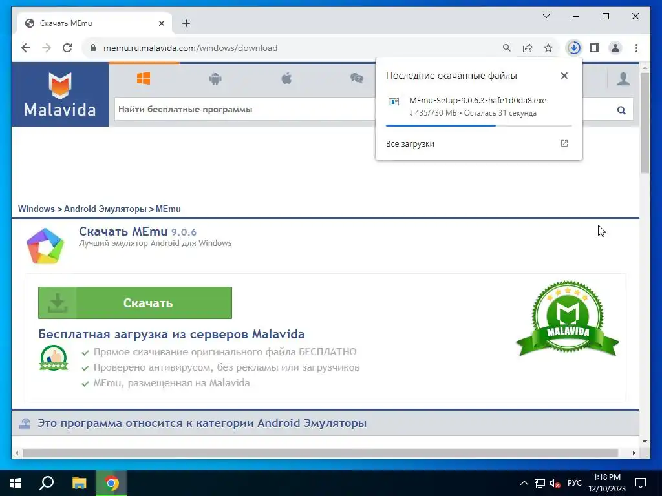This screenshot has height=496, width=662.
Task: Open the Chrome side panel
Action: point(595,48)
